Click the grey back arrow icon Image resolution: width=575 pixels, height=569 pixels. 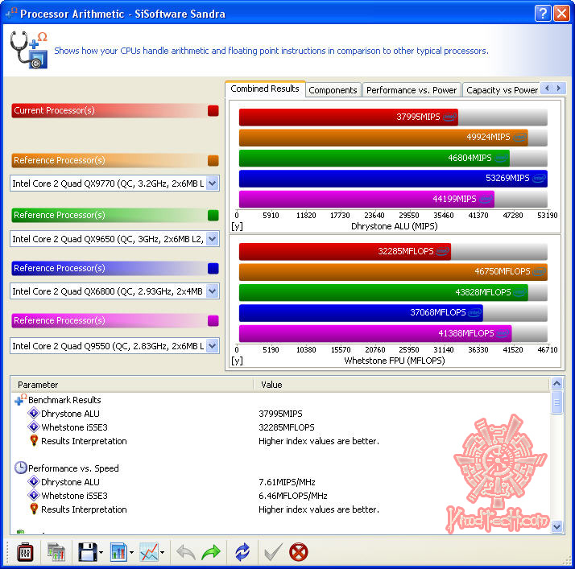point(186,552)
